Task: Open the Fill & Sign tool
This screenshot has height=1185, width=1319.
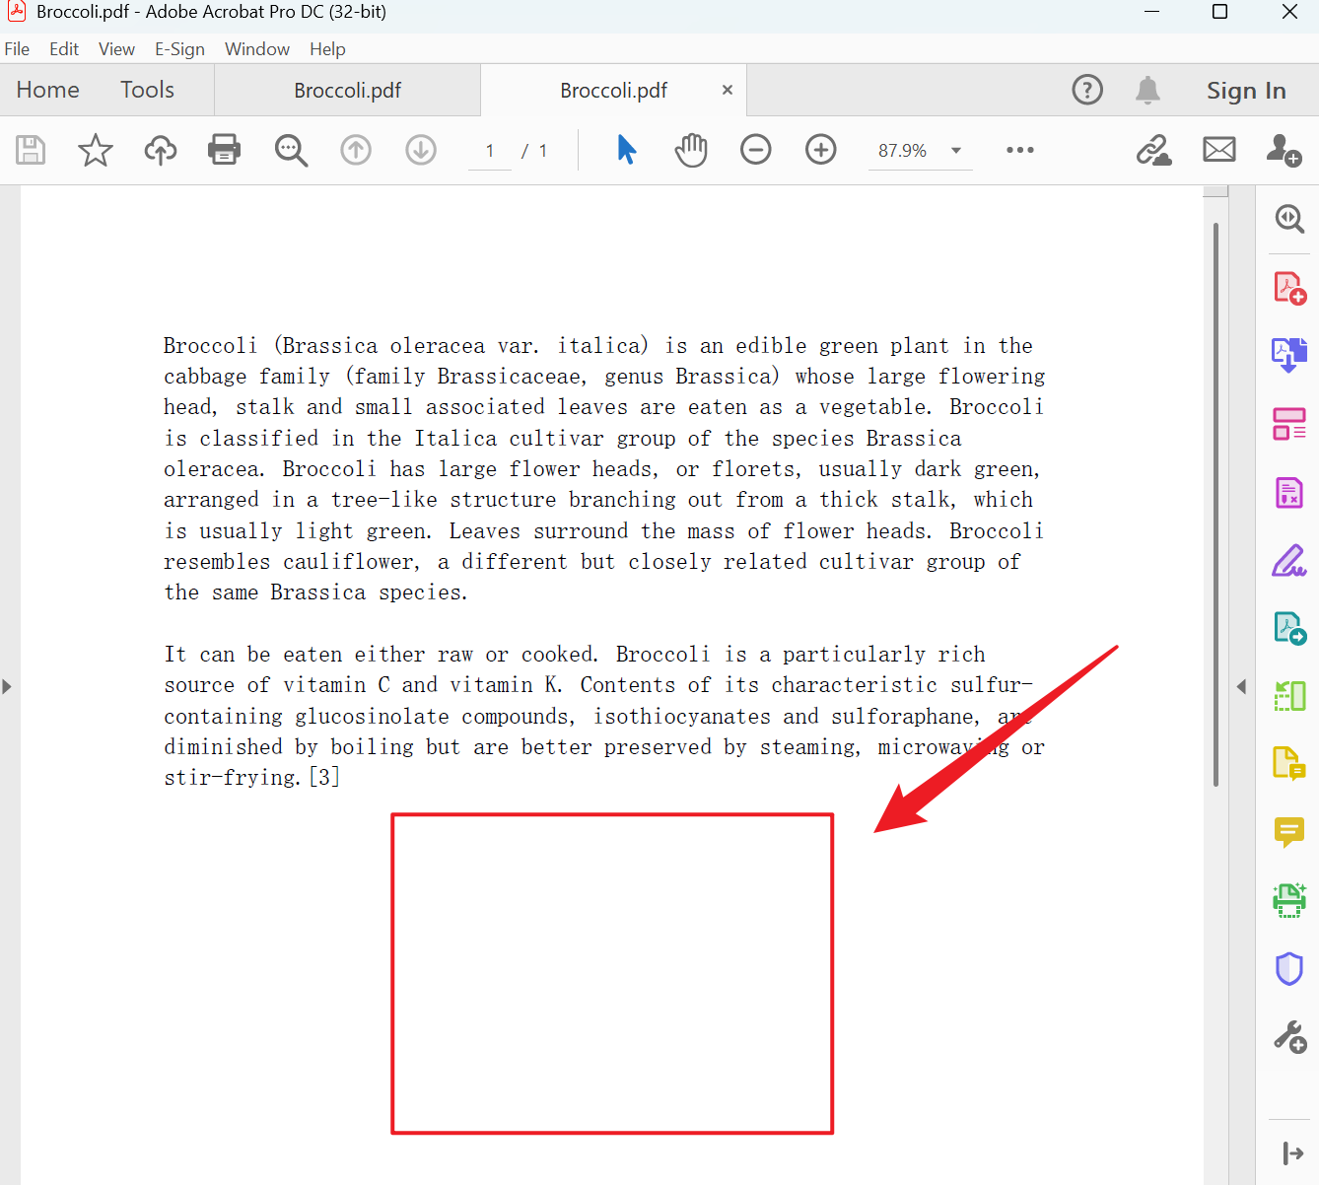Action: tap(1289, 560)
